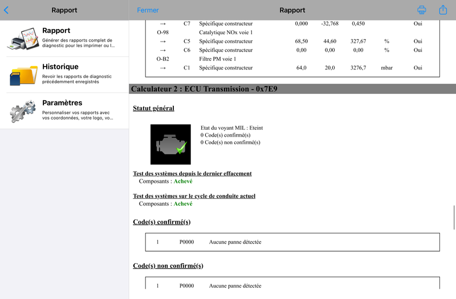Select the Statut général heading
456x299 pixels.
(153, 108)
